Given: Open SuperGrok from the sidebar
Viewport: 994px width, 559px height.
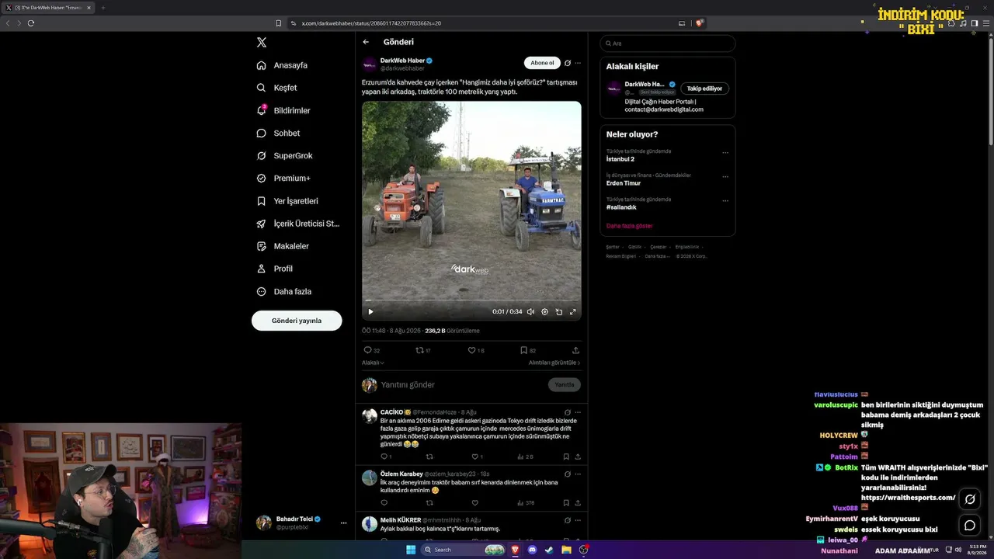Looking at the screenshot, I should click(284, 155).
